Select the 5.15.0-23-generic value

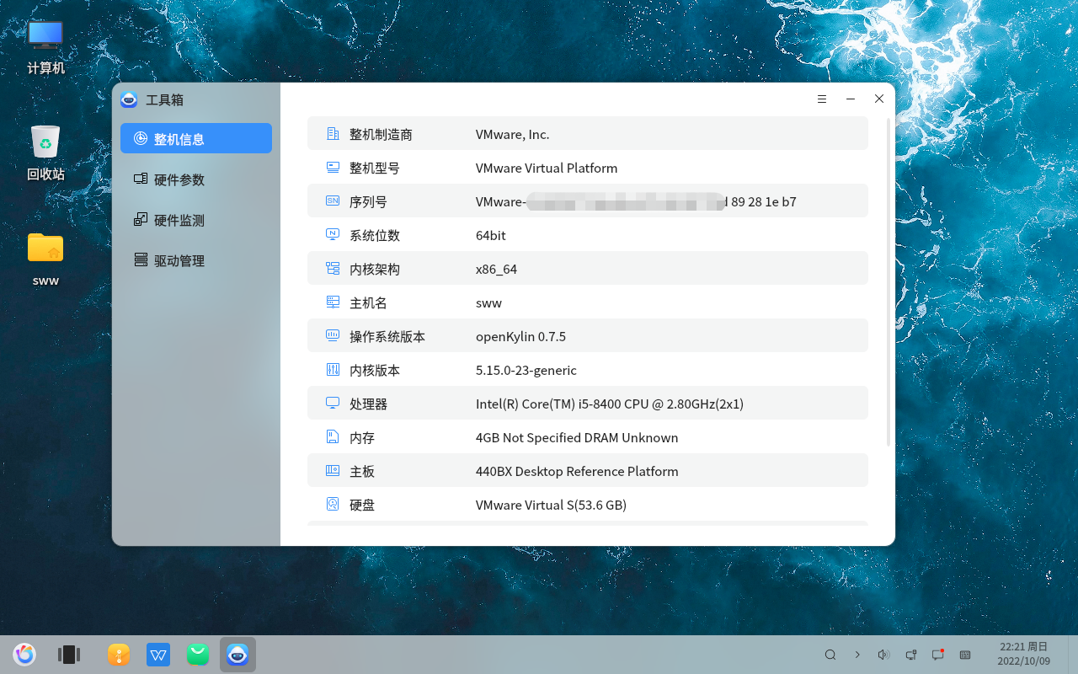tap(526, 370)
